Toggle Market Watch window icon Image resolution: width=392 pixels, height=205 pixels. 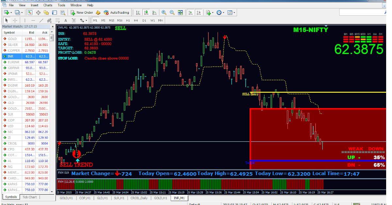[x=30, y=12]
